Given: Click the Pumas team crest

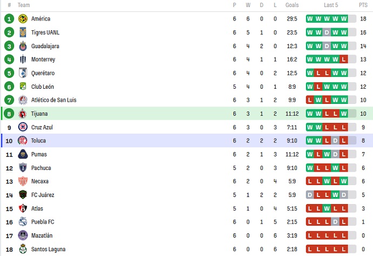Looking at the screenshot, I should click(23, 154).
